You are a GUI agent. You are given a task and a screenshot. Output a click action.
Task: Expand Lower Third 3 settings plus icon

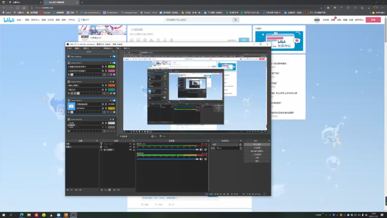click(x=110, y=100)
